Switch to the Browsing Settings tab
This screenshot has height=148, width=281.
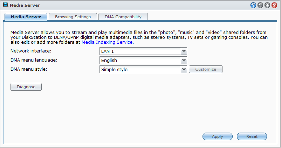pyautogui.click(x=73, y=17)
